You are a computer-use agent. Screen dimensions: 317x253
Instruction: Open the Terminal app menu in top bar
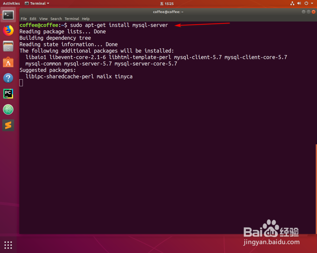coord(37,3)
